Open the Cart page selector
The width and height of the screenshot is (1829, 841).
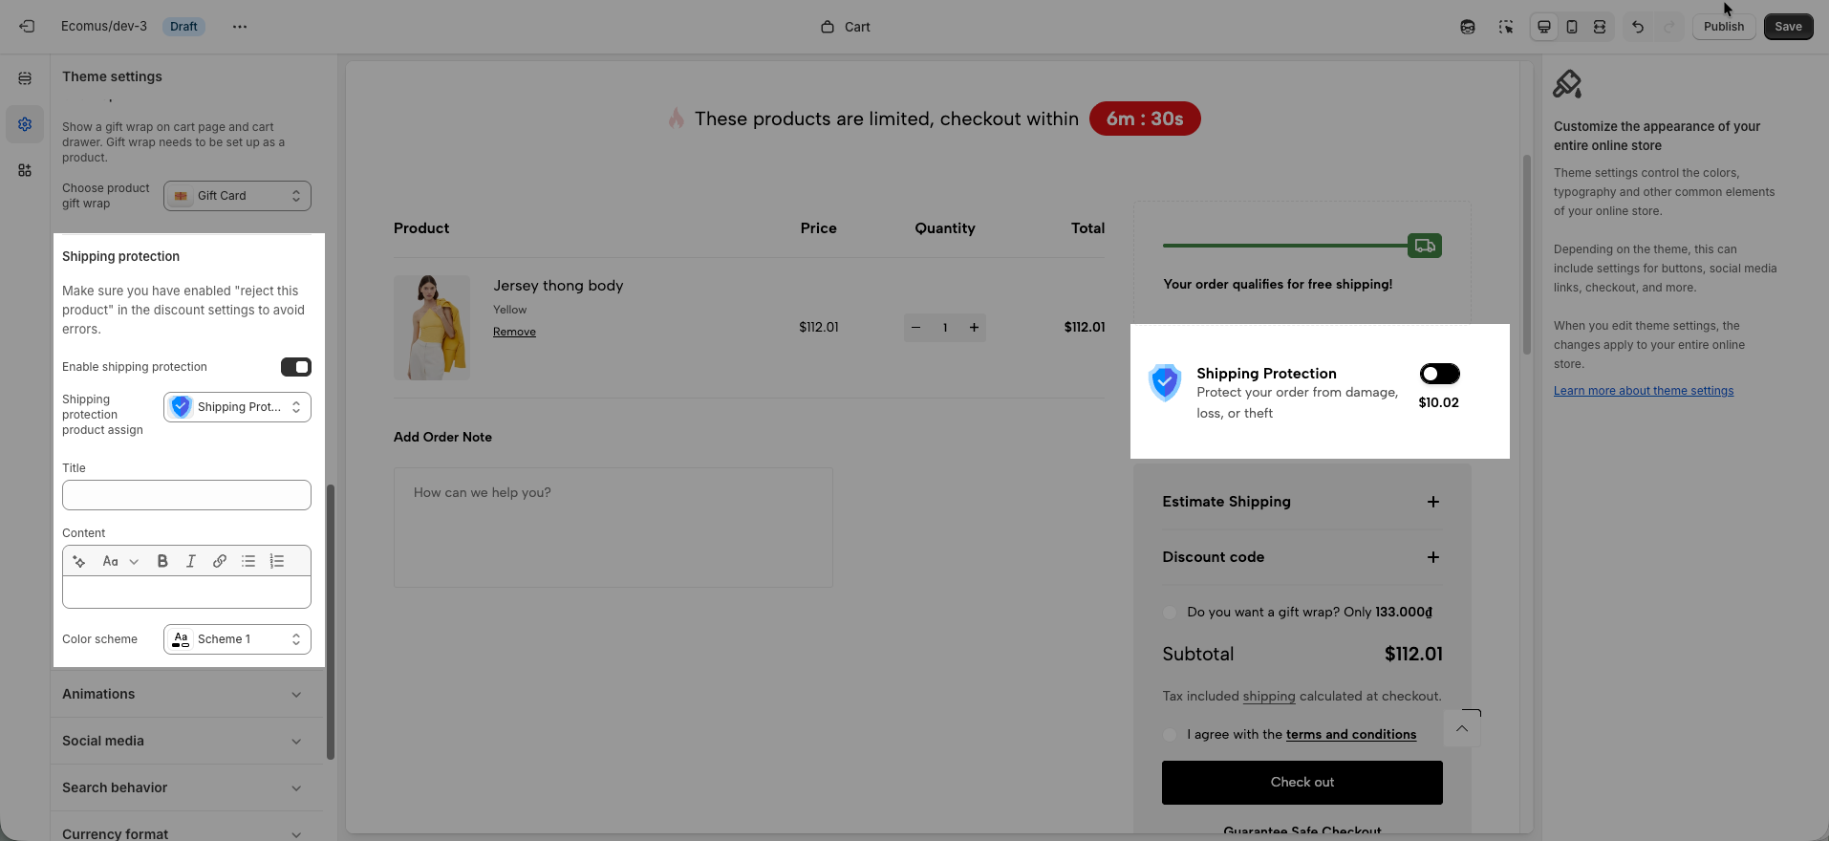[x=846, y=27]
